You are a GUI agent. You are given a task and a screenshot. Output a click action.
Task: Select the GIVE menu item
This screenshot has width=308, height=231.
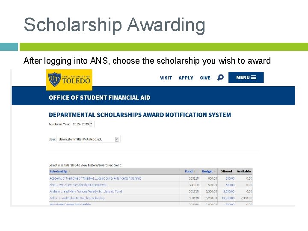pos(205,78)
